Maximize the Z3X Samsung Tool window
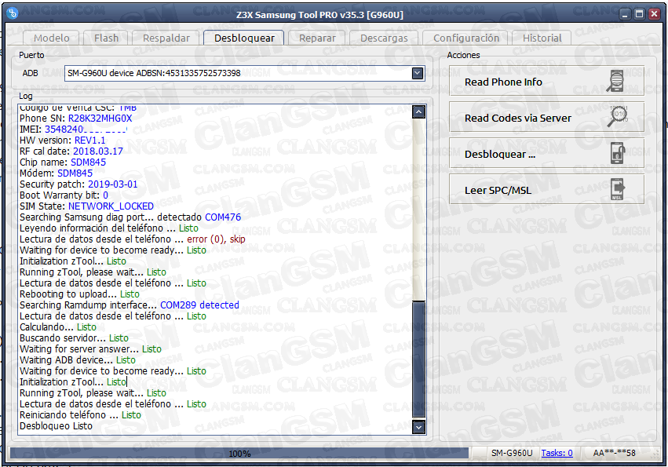668x467 pixels. [640, 14]
